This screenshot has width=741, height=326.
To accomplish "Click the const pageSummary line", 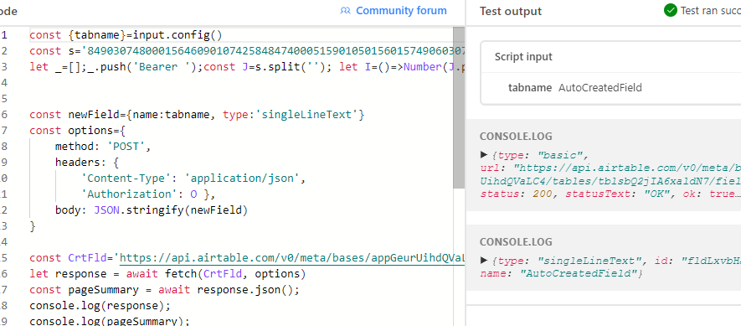I will coord(164,290).
